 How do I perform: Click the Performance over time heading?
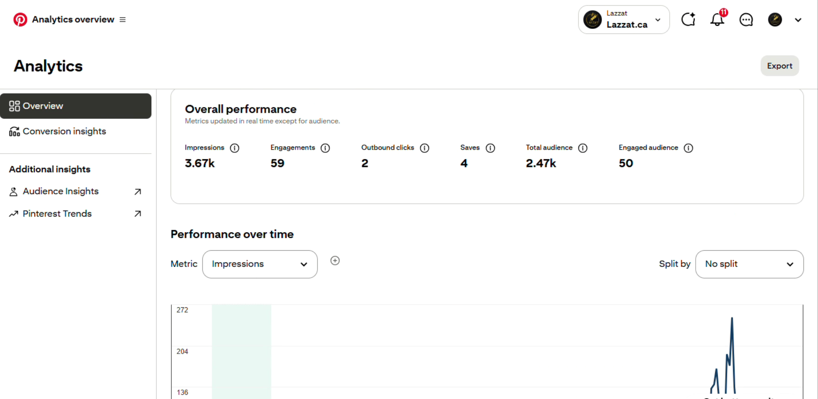coord(232,234)
